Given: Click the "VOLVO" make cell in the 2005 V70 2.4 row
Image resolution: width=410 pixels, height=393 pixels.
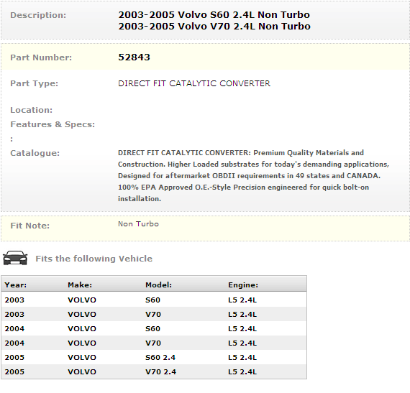Looking at the screenshot, I should tap(82, 372).
